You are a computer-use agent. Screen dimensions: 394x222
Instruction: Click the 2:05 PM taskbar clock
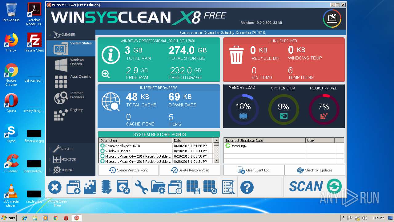coord(378,218)
